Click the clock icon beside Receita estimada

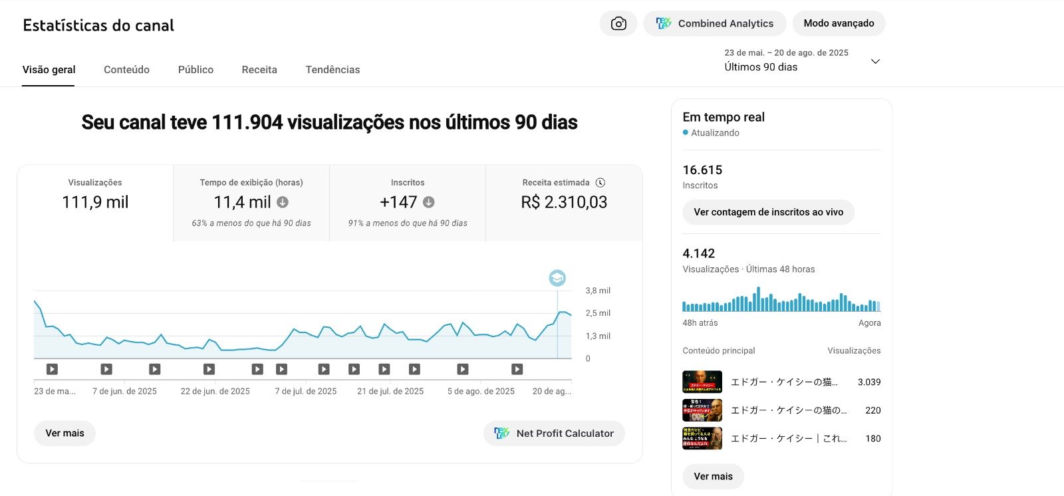coord(600,182)
